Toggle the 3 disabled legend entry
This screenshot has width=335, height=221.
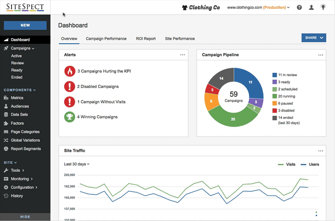pyautogui.click(x=283, y=110)
